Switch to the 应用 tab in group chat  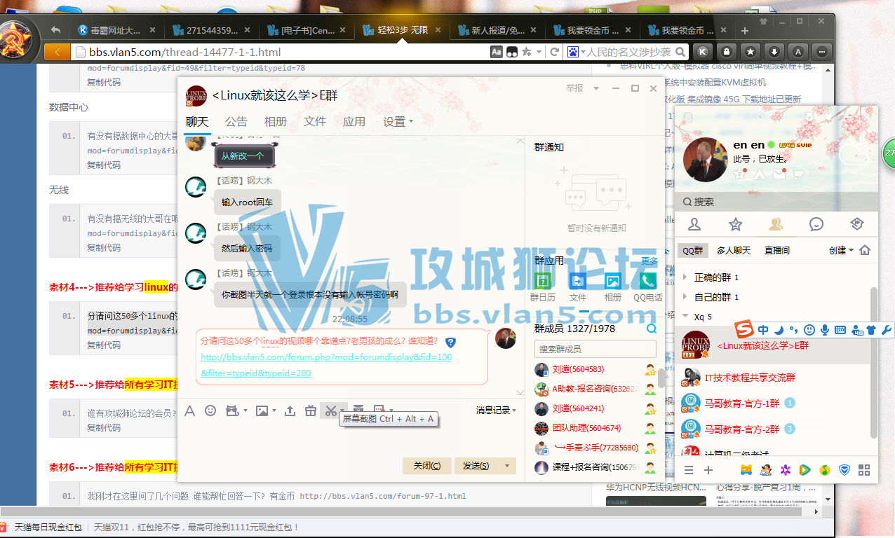click(354, 121)
